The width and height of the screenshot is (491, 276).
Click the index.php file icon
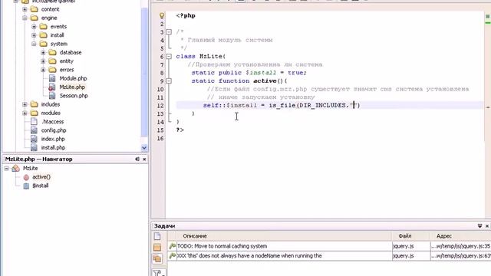[x=34, y=139]
